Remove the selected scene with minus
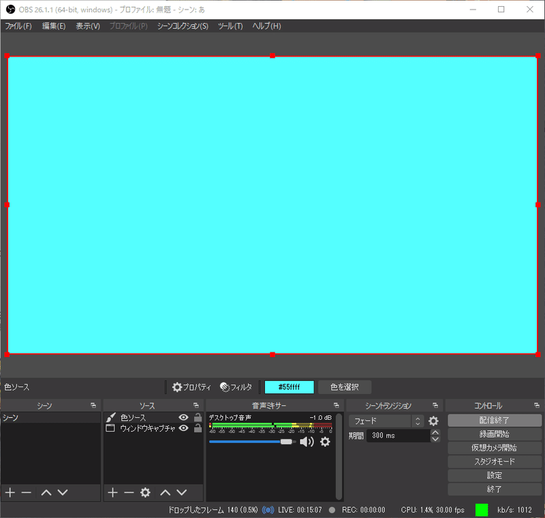Viewport: 545px width, 518px height. pyautogui.click(x=27, y=492)
